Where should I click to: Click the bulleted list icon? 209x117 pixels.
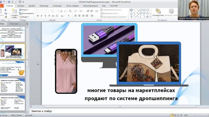[x=76, y=11]
